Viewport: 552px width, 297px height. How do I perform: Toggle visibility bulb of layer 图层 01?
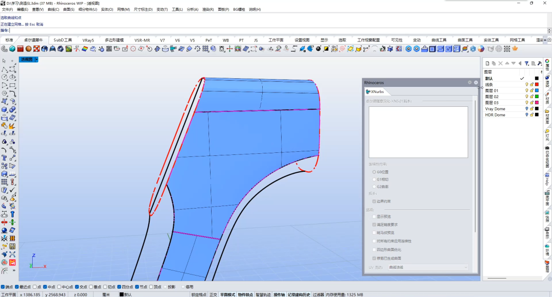(526, 90)
